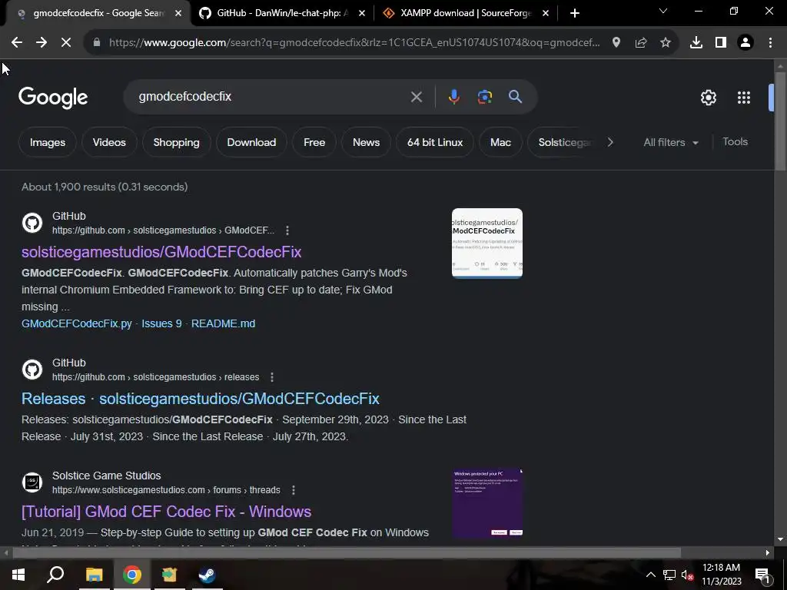Image resolution: width=787 pixels, height=590 pixels.
Task: Show more filter chips with right chevron
Action: coord(610,142)
